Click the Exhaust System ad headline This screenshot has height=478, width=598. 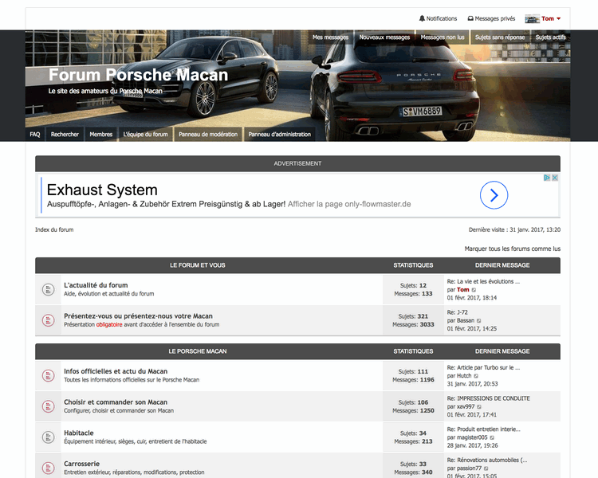(102, 190)
